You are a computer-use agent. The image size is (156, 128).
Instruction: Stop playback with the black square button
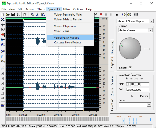[x=116, y=14]
